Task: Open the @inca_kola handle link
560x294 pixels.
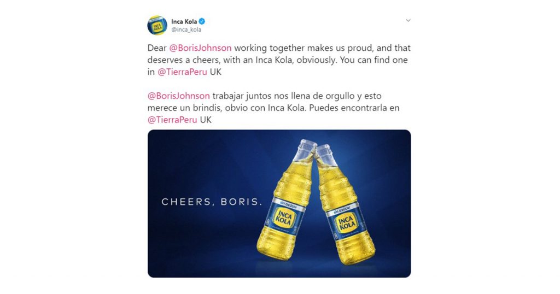Action: pyautogui.click(x=186, y=30)
